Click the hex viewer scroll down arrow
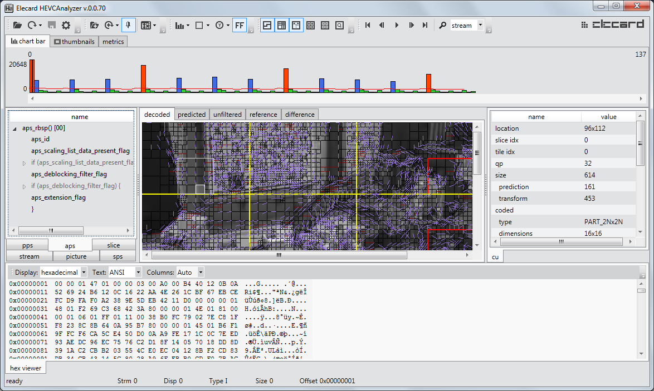The width and height of the screenshot is (654, 391). (x=641, y=354)
